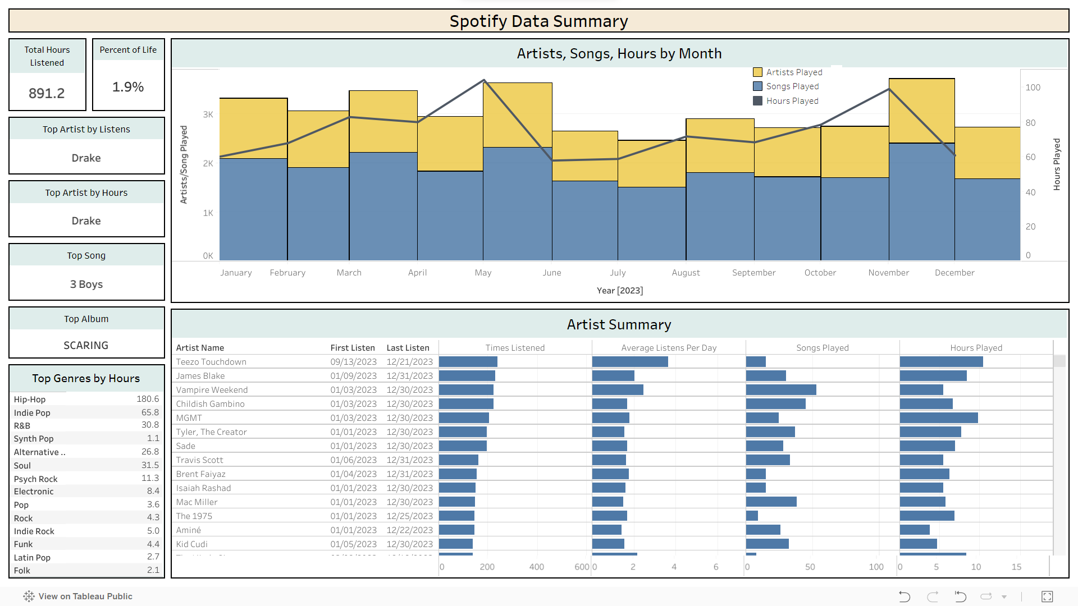Click the Artists Played yellow legend swatch
Screen dimensions: 1078x606
point(757,72)
